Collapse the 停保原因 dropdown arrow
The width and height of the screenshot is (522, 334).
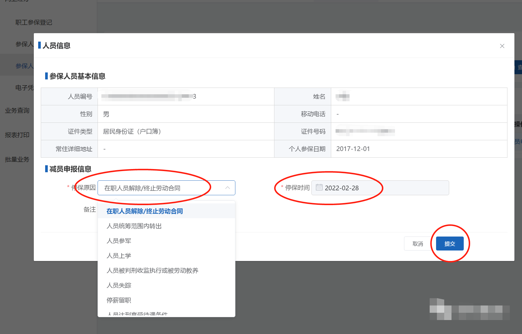click(228, 188)
